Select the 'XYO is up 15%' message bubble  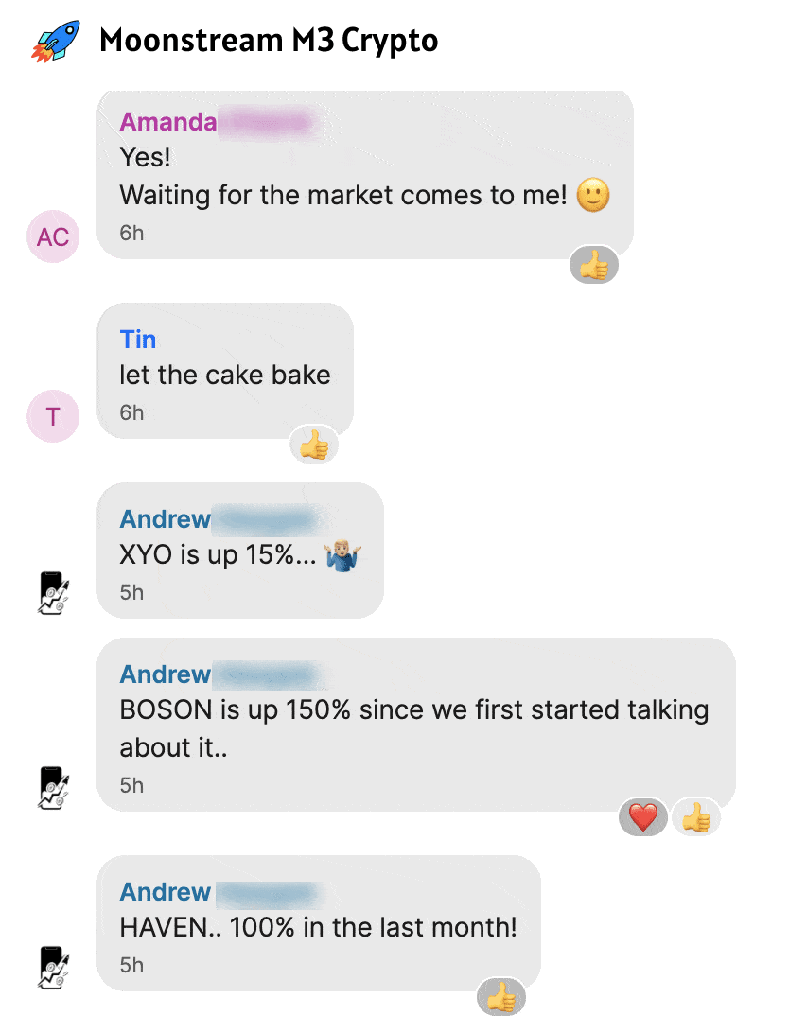pos(240,551)
